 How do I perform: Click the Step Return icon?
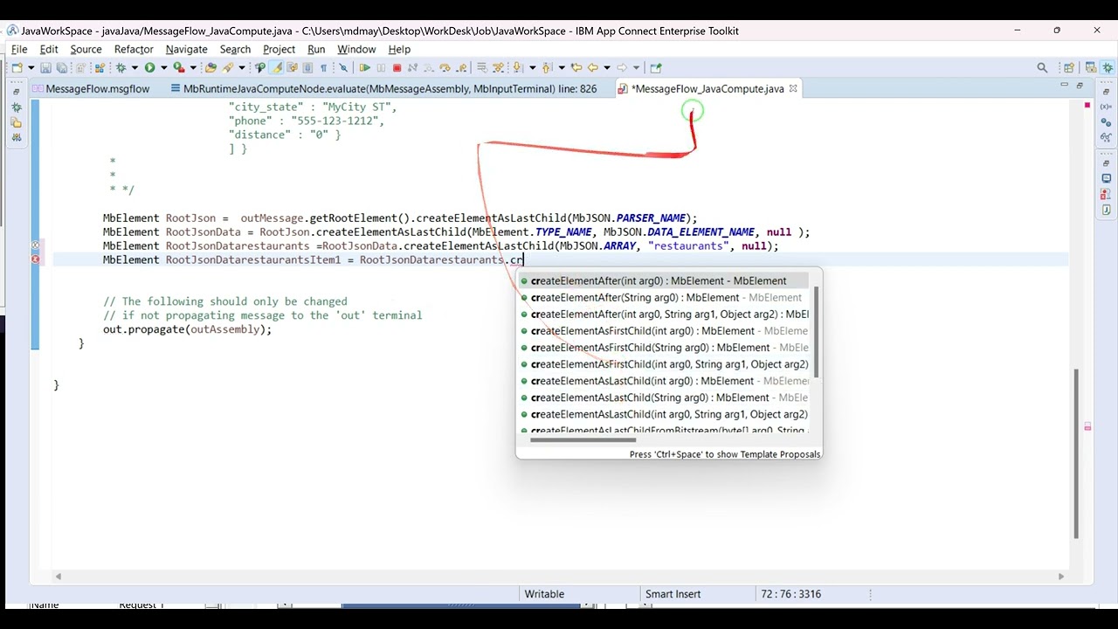point(461,67)
